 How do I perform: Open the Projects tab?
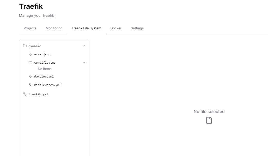point(30,28)
